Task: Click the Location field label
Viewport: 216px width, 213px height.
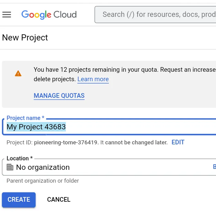Action: point(20,158)
